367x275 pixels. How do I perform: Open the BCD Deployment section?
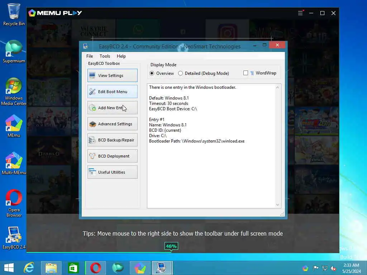tap(112, 156)
